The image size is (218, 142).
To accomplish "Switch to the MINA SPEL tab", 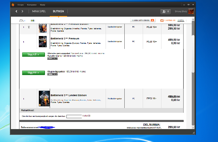I will 39,11.
